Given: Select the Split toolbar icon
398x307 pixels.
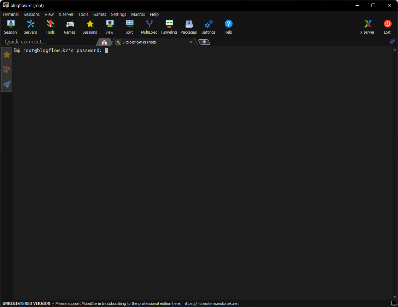Looking at the screenshot, I should click(x=129, y=27).
